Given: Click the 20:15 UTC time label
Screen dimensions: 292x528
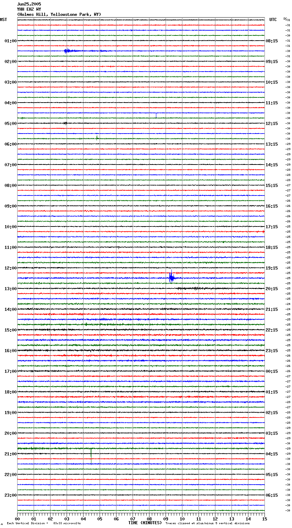Looking at the screenshot, I should point(272,289).
